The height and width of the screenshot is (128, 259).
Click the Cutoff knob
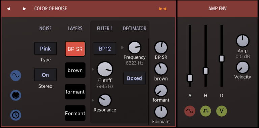[105, 69]
